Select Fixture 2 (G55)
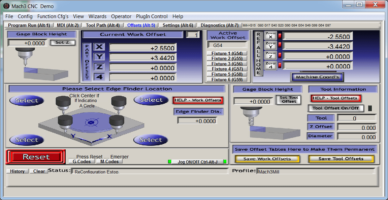 227,59
